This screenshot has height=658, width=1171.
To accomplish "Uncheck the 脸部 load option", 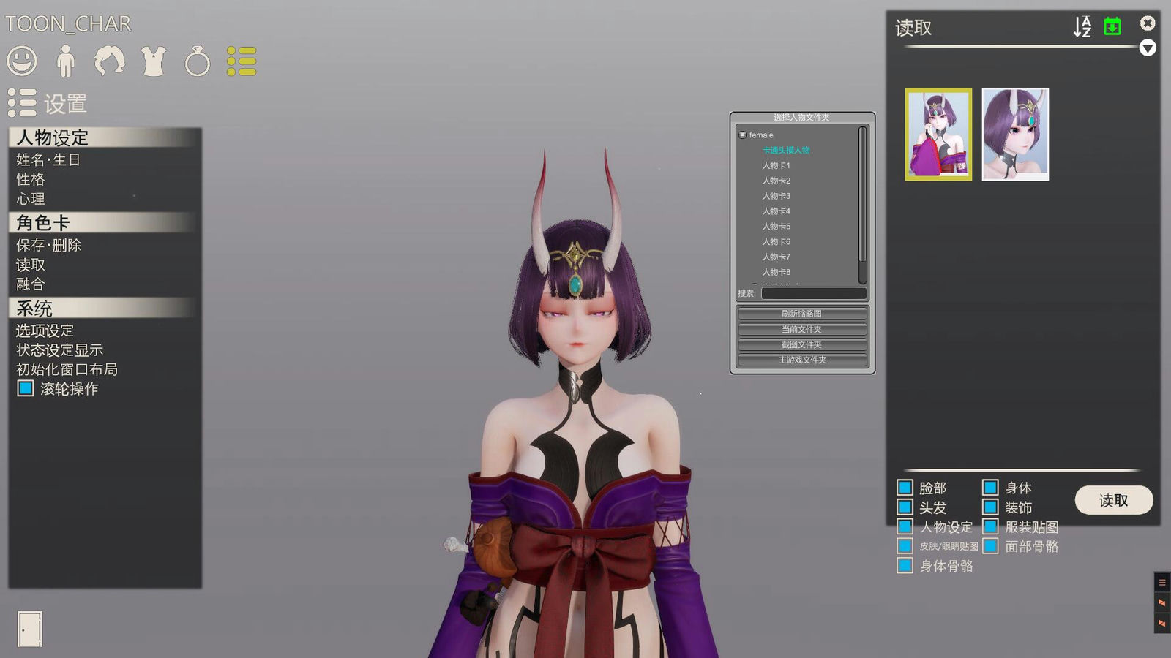I will [x=905, y=488].
